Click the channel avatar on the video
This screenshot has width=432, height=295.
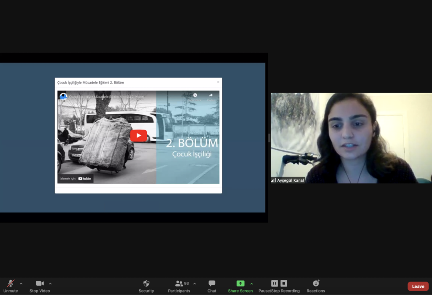click(x=63, y=97)
